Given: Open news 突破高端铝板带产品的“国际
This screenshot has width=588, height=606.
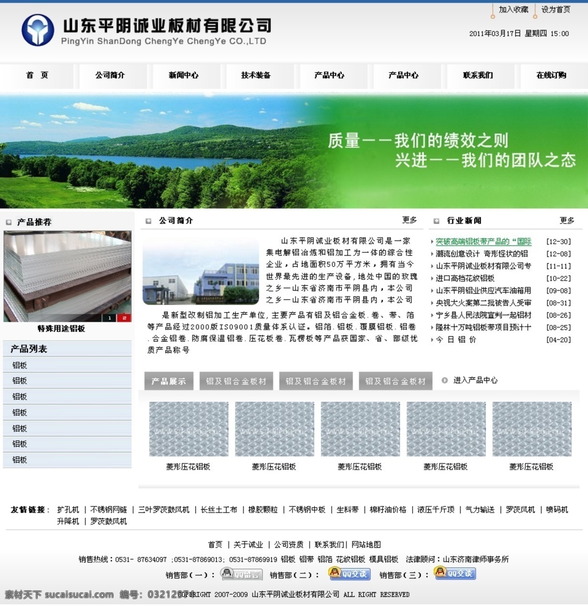Looking at the screenshot, I should coord(484,242).
